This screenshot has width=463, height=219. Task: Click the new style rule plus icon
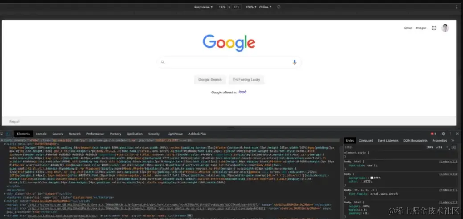click(447, 147)
